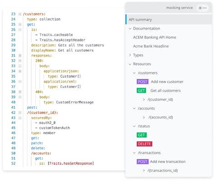Click line number 30 in gutter
The width and height of the screenshot is (215, 181).
coord(13,50)
